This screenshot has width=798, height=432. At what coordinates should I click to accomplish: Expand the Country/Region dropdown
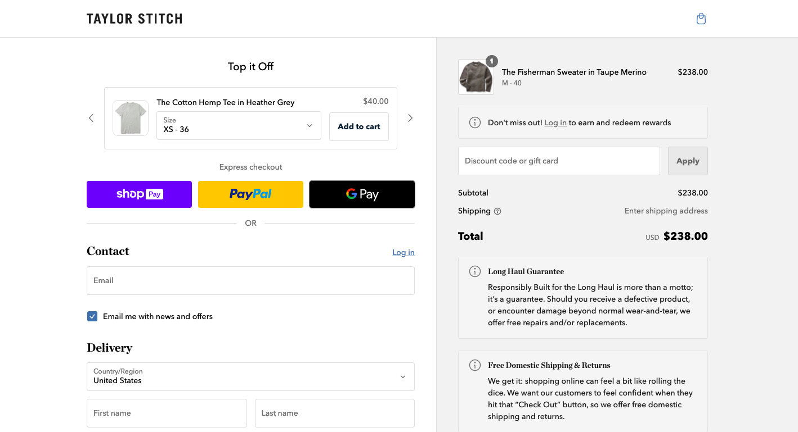point(250,376)
